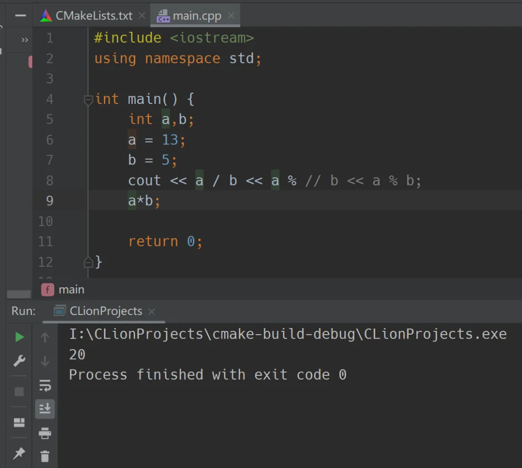Click the main breadcrumb function icon

coord(47,290)
